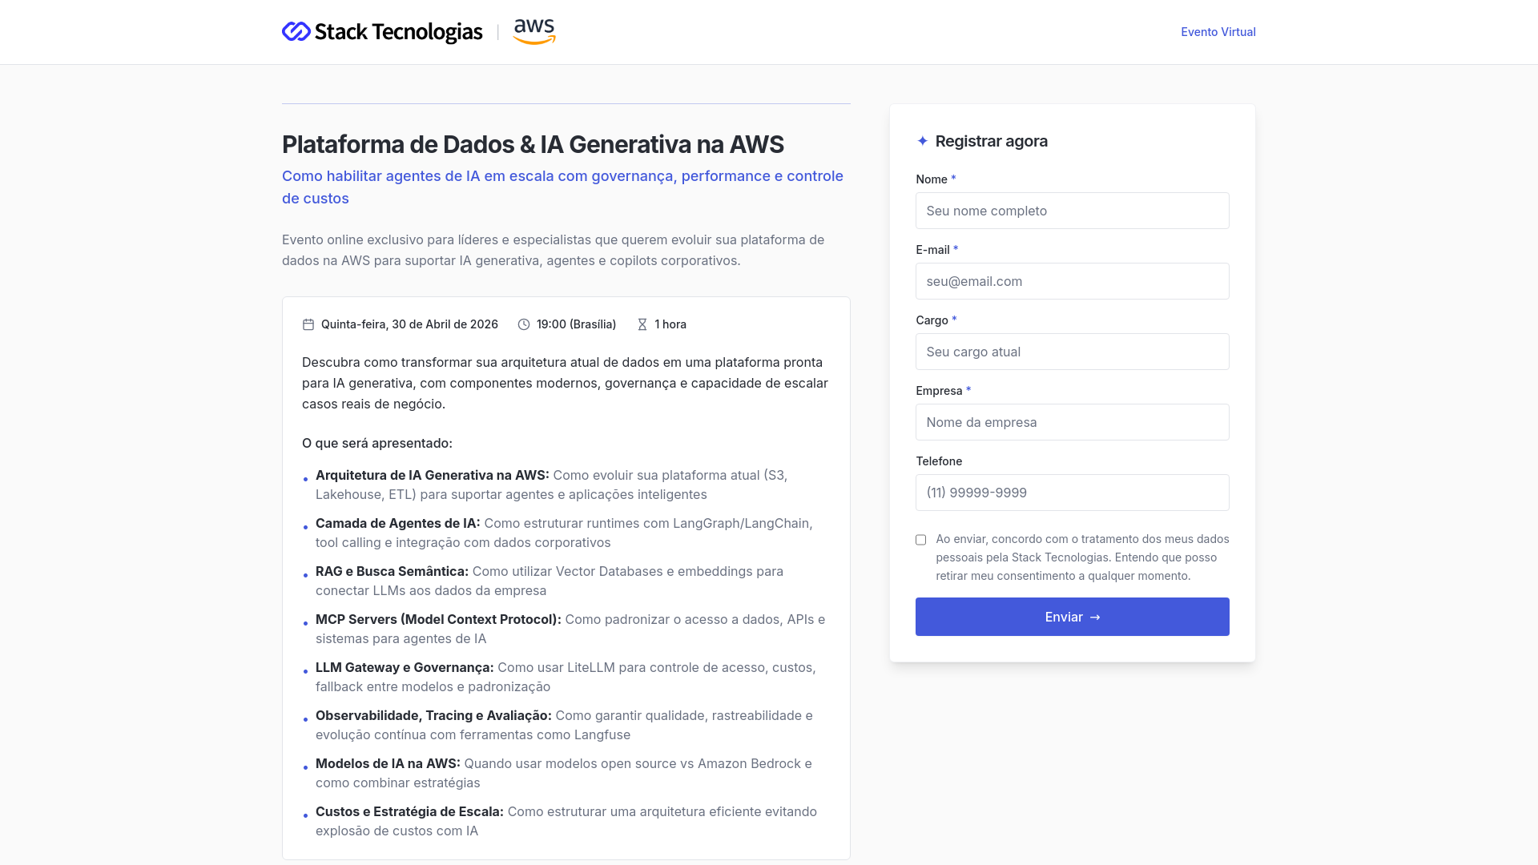Image resolution: width=1538 pixels, height=865 pixels.
Task: Click into the Telefone input field
Action: pyautogui.click(x=1073, y=493)
